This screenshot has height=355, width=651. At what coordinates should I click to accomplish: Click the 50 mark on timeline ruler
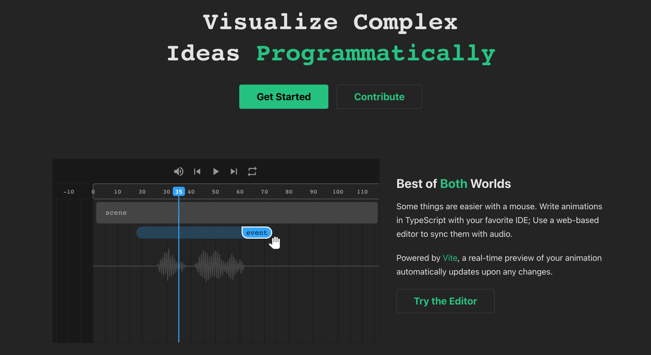click(216, 192)
